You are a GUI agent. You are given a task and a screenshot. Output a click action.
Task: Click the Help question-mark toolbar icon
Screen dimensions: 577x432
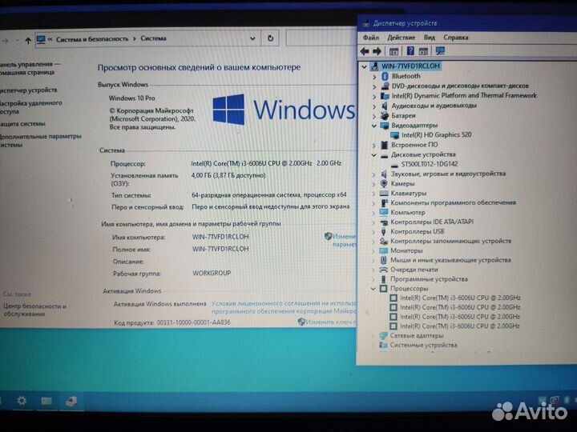pos(410,51)
